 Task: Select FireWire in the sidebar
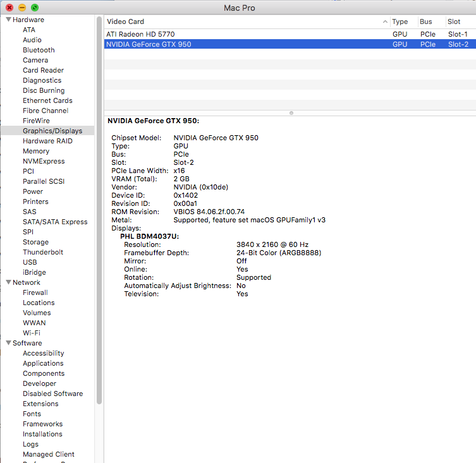point(36,121)
